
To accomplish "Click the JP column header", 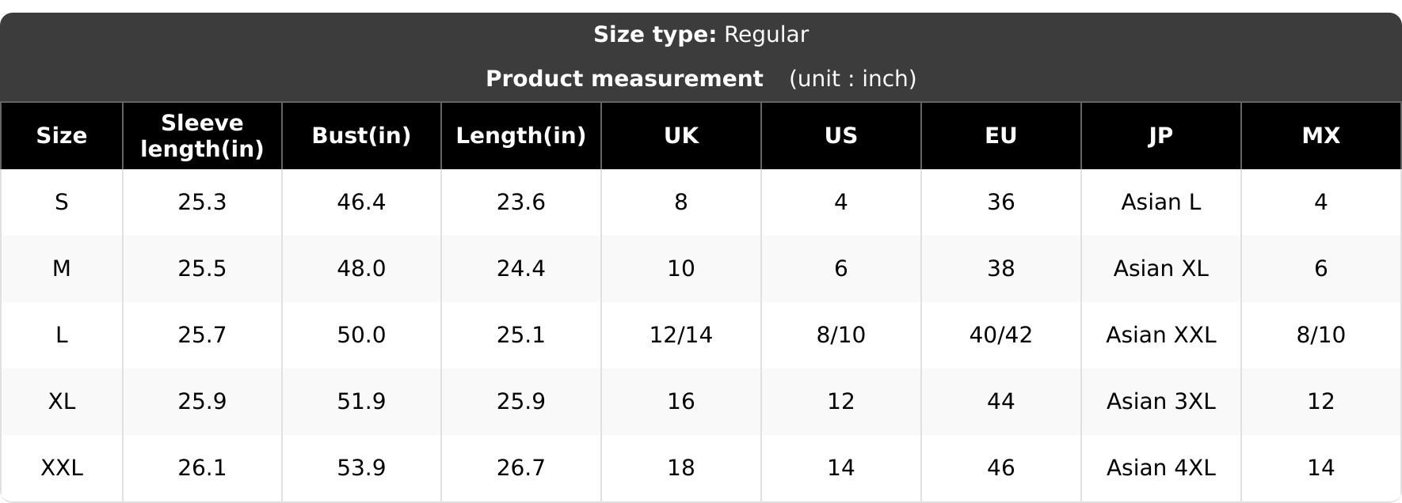I will pyautogui.click(x=1161, y=136).
